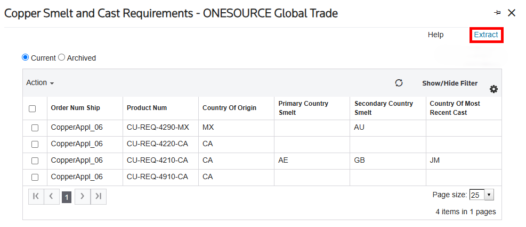Select current page number 1
Screen dimensions: 526x227
[x=67, y=198]
